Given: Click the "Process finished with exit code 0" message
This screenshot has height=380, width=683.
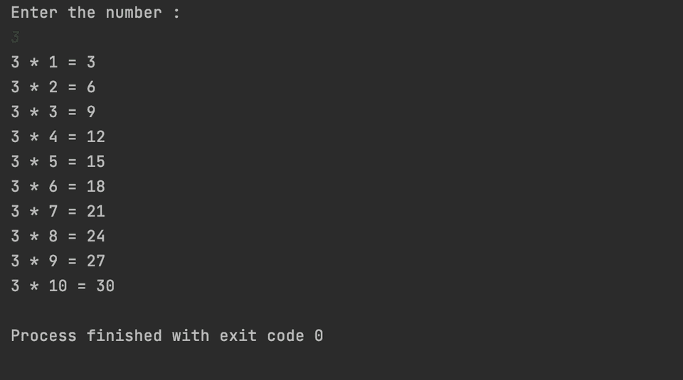Looking at the screenshot, I should click(166, 336).
